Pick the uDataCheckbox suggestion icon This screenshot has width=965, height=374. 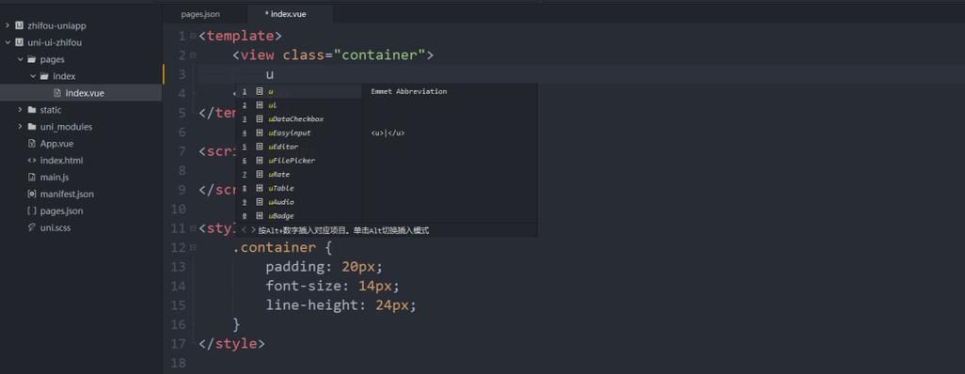coord(259,118)
